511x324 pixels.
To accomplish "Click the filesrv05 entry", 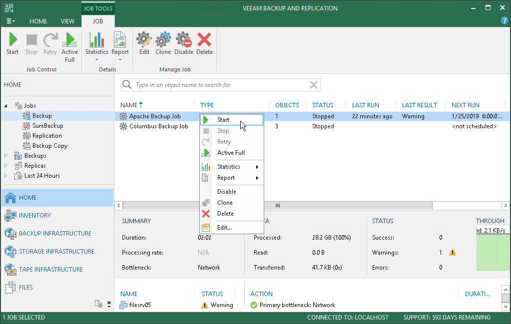I will coord(135,305).
